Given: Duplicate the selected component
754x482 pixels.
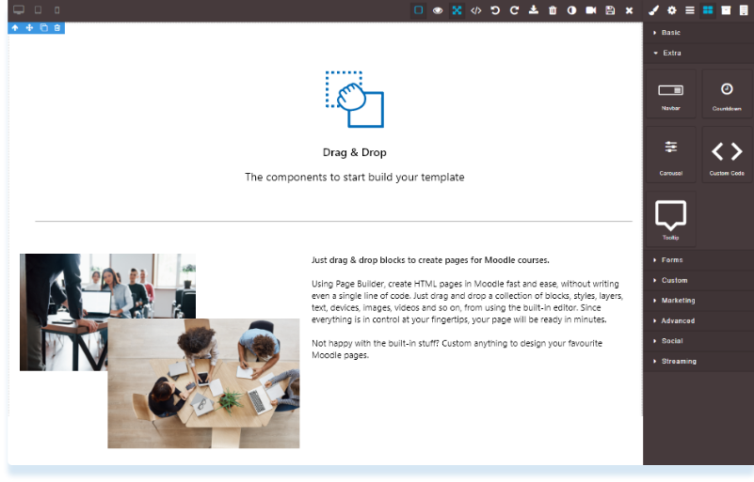Looking at the screenshot, I should tap(43, 28).
